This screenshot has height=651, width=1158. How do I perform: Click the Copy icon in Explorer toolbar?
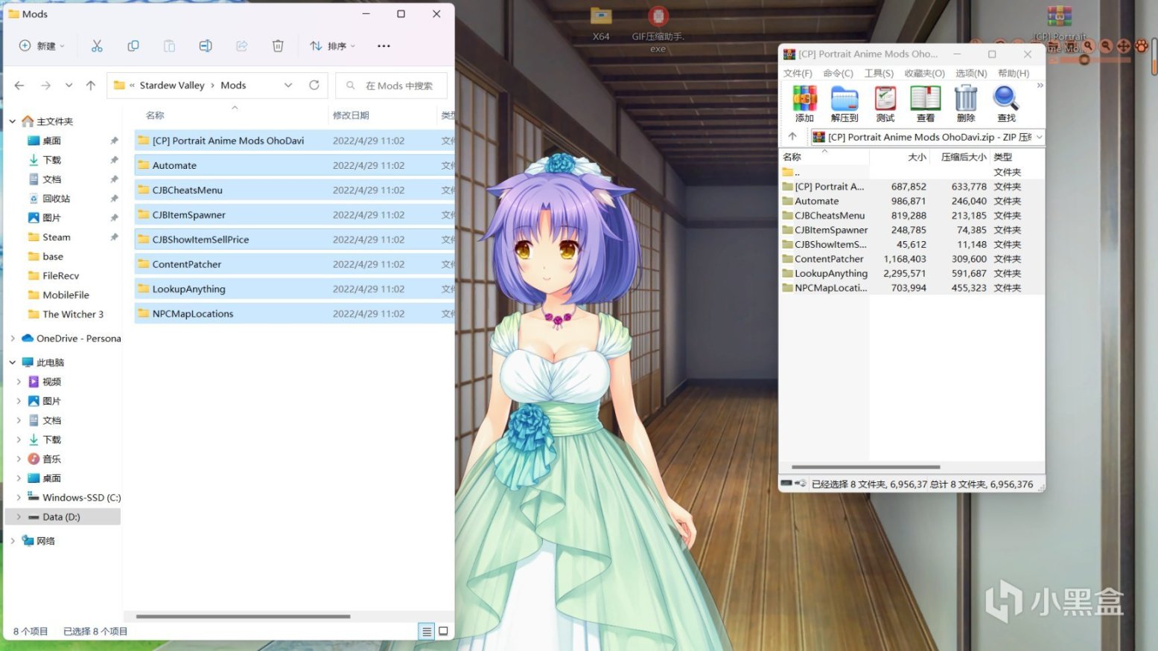pyautogui.click(x=133, y=46)
